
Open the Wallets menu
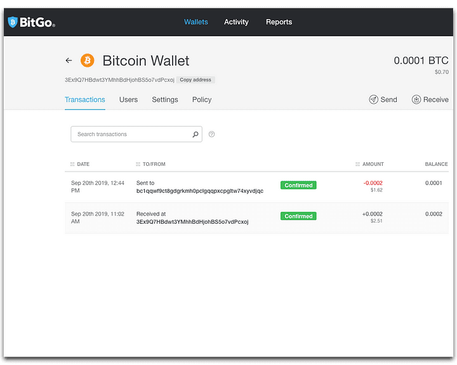196,22
